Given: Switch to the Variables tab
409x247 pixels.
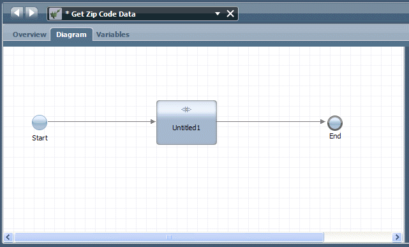Looking at the screenshot, I should click(x=113, y=34).
